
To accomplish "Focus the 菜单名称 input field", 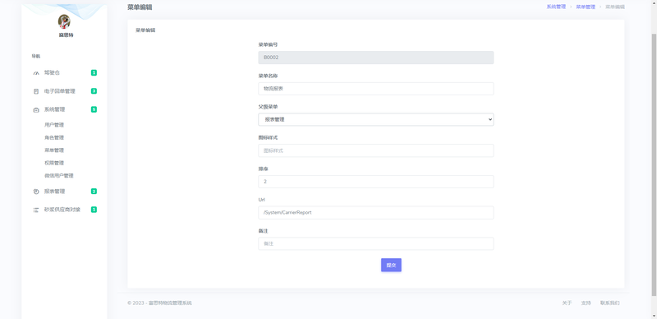I will click(376, 89).
